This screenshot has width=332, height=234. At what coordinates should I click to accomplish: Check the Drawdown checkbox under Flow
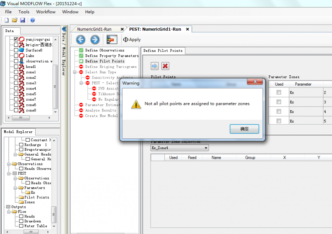(21, 221)
